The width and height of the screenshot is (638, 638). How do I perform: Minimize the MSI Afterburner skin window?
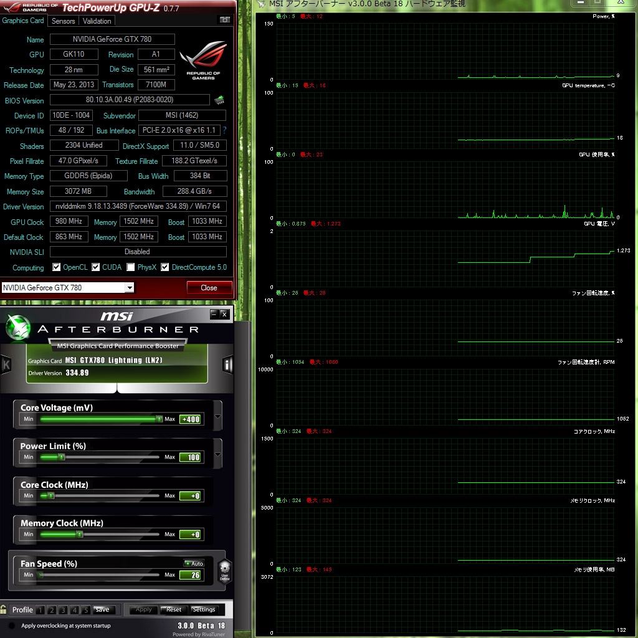(x=214, y=314)
